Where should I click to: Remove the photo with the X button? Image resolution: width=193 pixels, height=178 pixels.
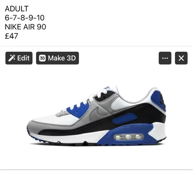(181, 58)
